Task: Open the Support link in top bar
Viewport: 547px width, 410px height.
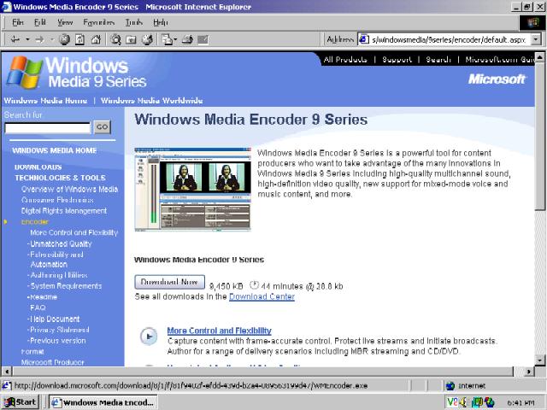Action: click(x=397, y=60)
